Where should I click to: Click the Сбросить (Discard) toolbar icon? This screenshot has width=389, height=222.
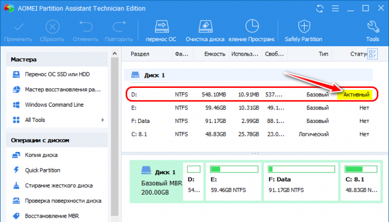(52, 27)
